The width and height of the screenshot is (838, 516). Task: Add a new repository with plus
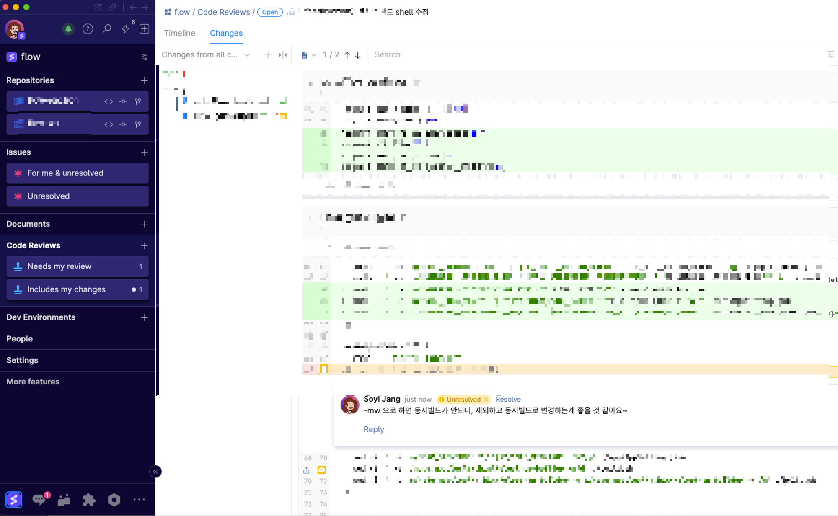[144, 80]
